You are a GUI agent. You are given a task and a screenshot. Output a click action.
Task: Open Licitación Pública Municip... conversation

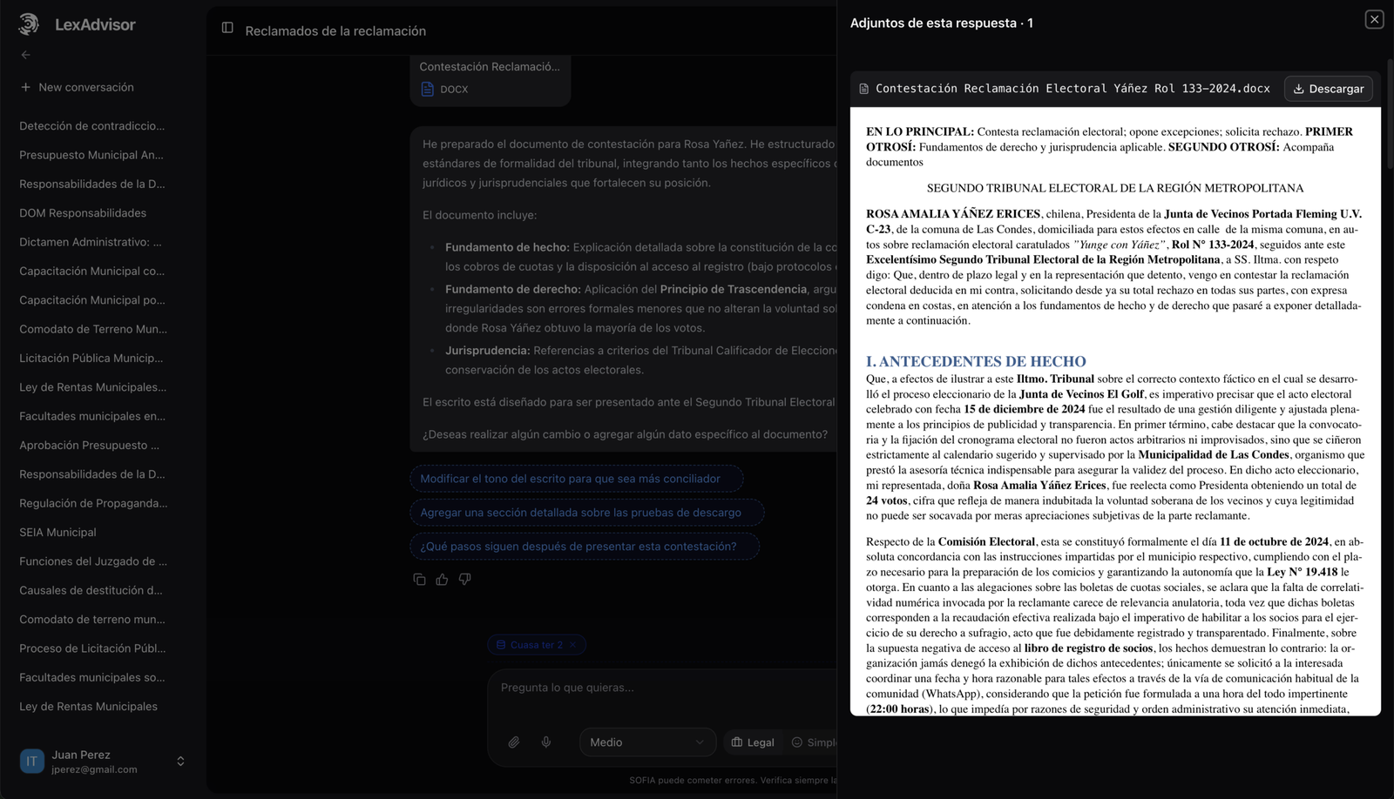pos(91,358)
